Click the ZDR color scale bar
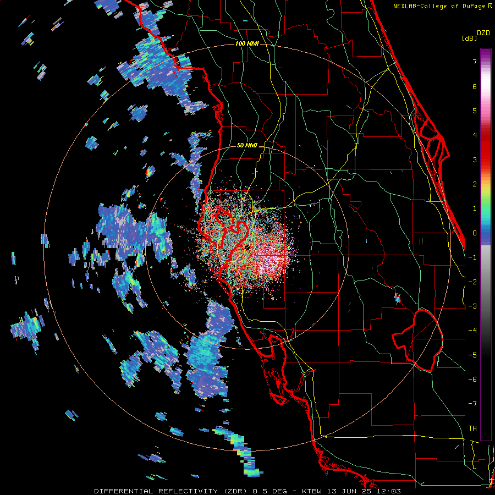Image resolution: width=495 pixels, height=495 pixels. click(486, 244)
